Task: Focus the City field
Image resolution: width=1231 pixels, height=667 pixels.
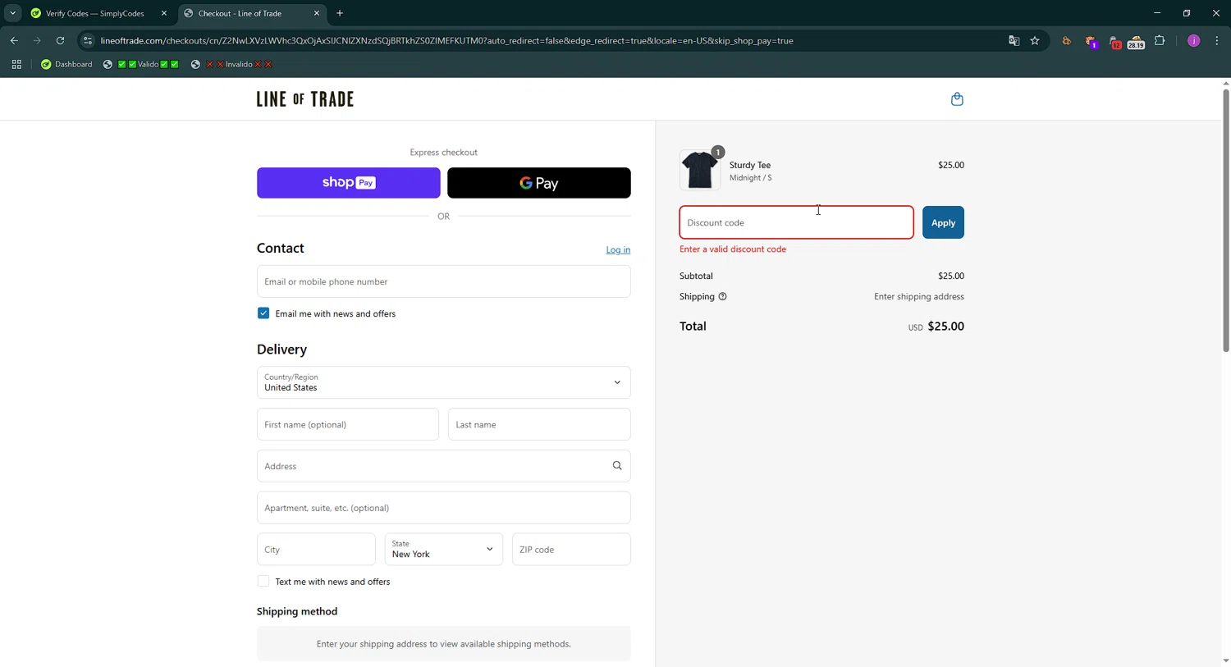Action: point(316,550)
